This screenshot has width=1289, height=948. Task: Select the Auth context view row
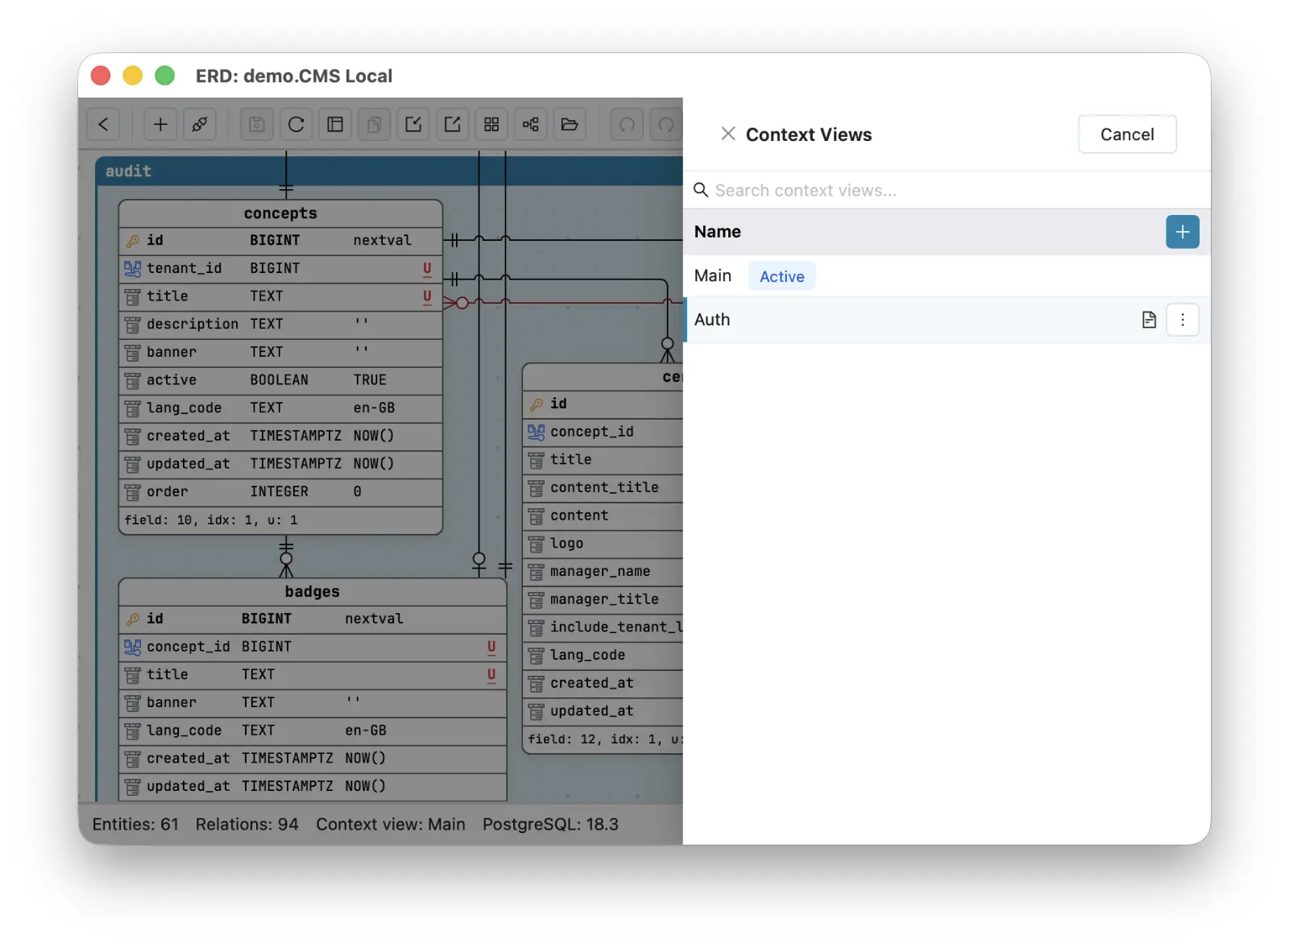[947, 320]
